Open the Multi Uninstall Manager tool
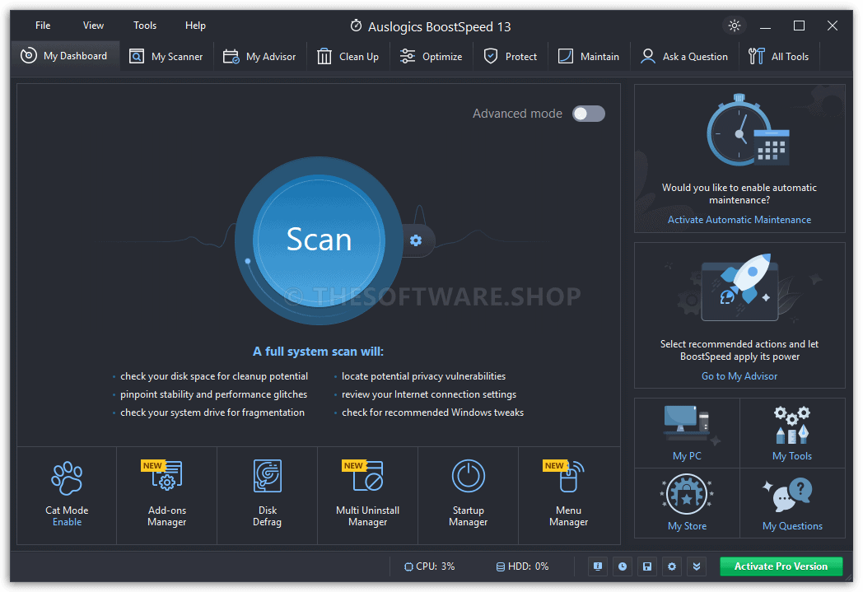The height and width of the screenshot is (592, 863). pyautogui.click(x=367, y=495)
